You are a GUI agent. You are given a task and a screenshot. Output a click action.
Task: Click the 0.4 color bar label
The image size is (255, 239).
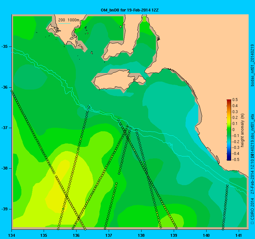click(x=235, y=106)
